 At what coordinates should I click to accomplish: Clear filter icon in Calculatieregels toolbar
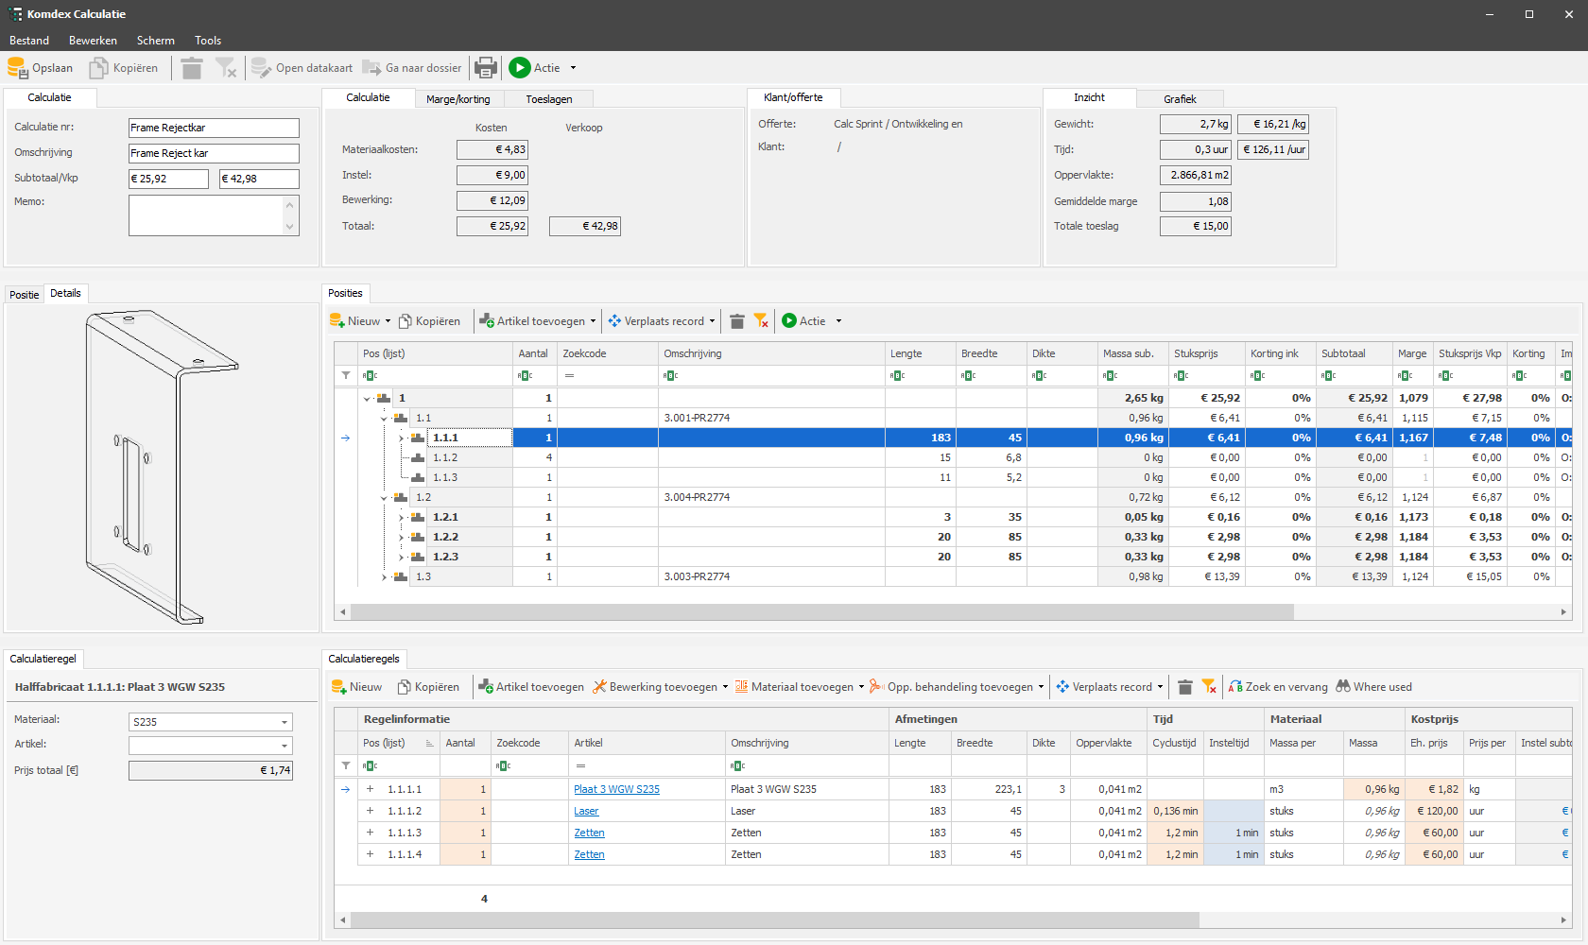pyautogui.click(x=1209, y=687)
